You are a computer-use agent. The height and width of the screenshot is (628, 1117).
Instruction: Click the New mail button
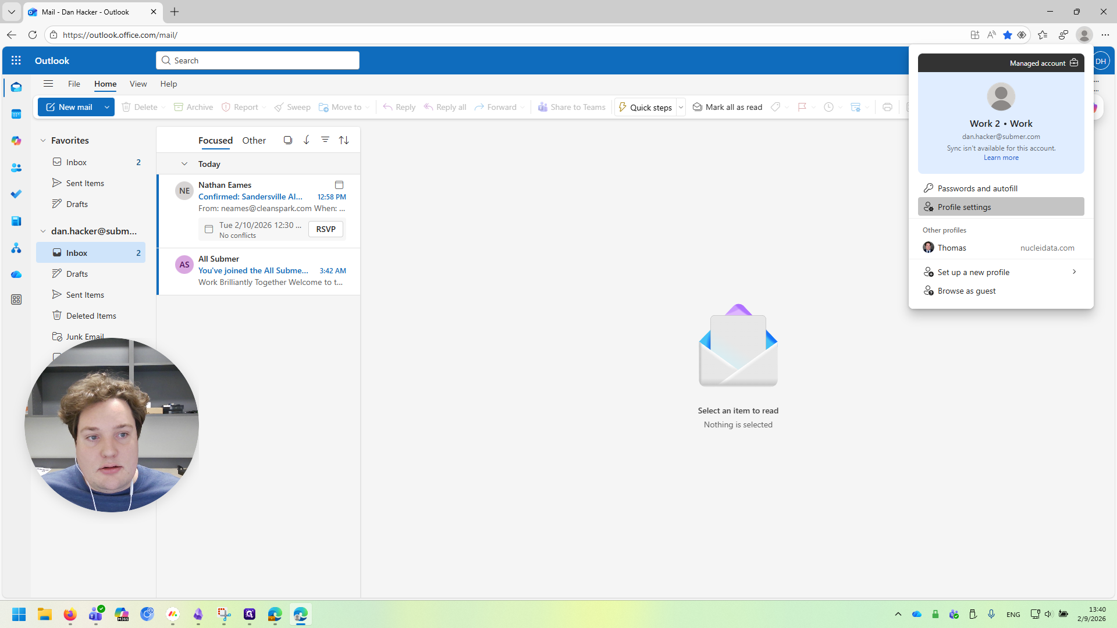point(69,107)
